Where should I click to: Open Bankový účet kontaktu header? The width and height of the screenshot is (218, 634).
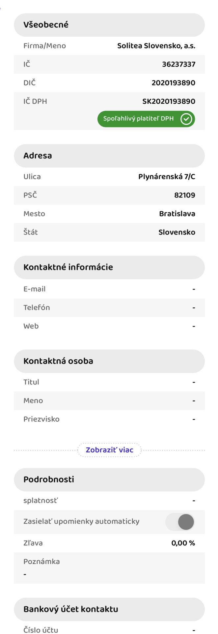(109, 609)
